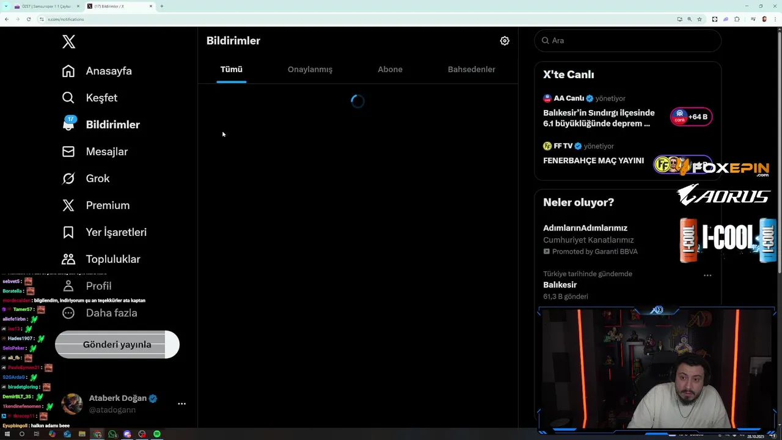Open the browser zoom magnifier icon
Screen dimensions: 782x440
tap(689, 19)
